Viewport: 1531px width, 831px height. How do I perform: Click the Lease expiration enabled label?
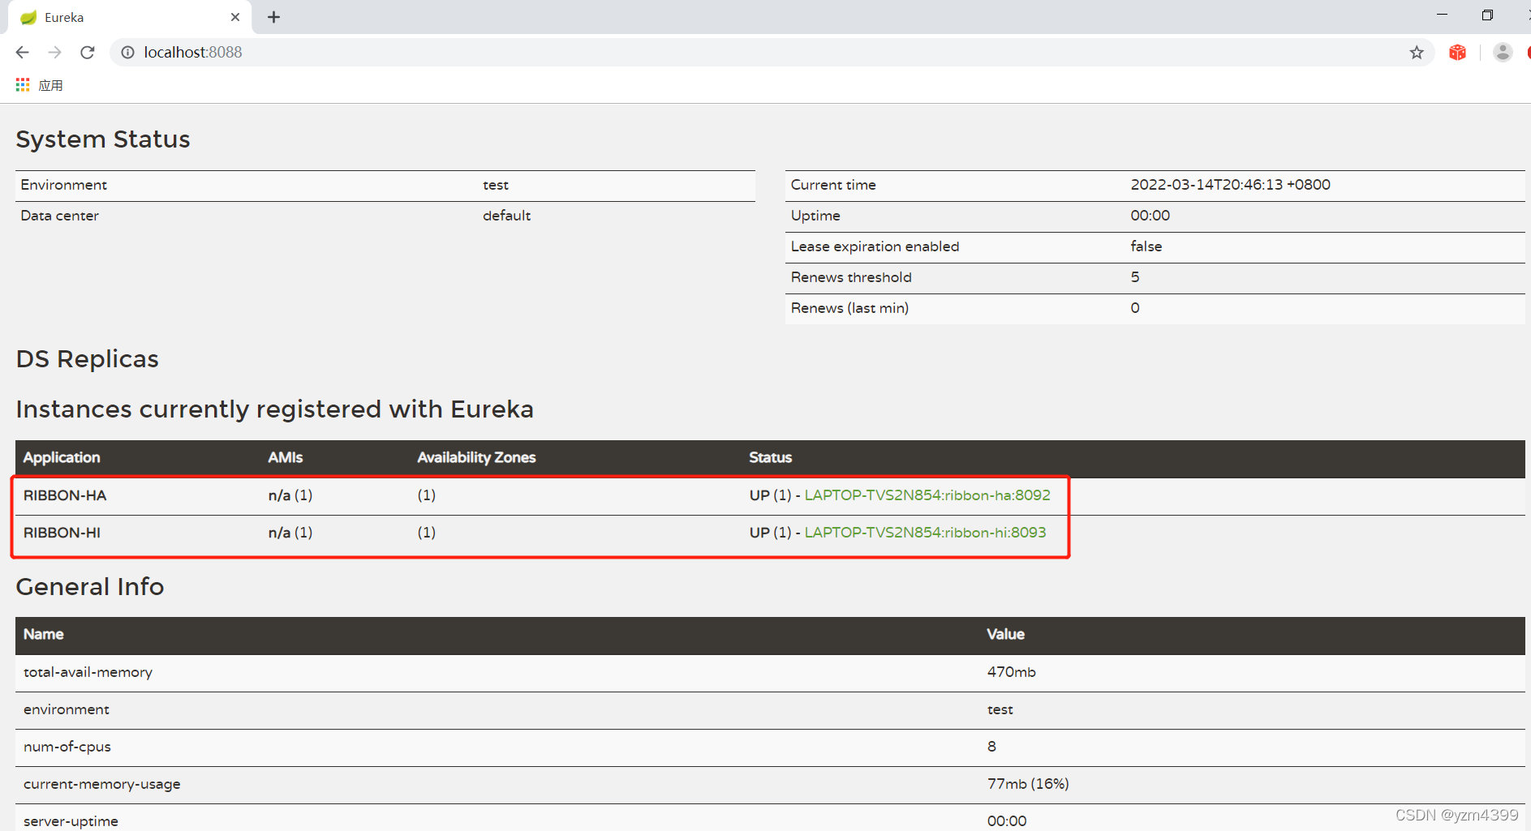(875, 246)
